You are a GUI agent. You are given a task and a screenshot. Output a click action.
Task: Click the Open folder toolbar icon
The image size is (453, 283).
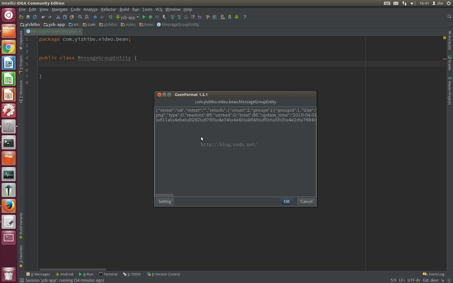coord(21,17)
